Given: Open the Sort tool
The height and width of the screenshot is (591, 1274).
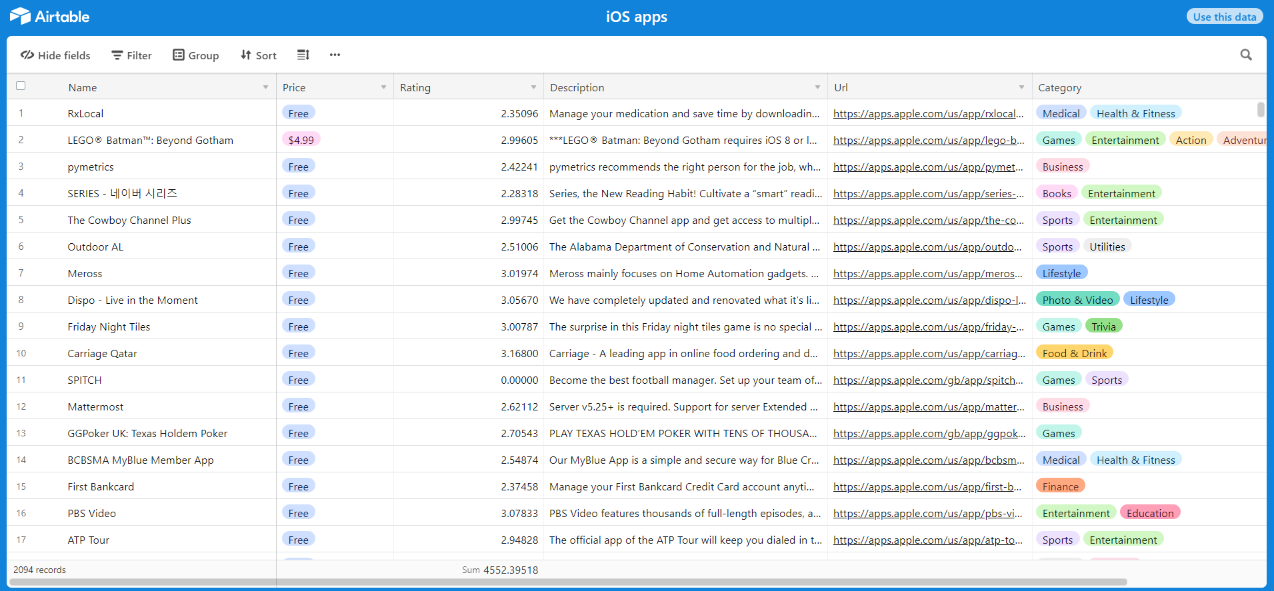Looking at the screenshot, I should click(x=259, y=55).
